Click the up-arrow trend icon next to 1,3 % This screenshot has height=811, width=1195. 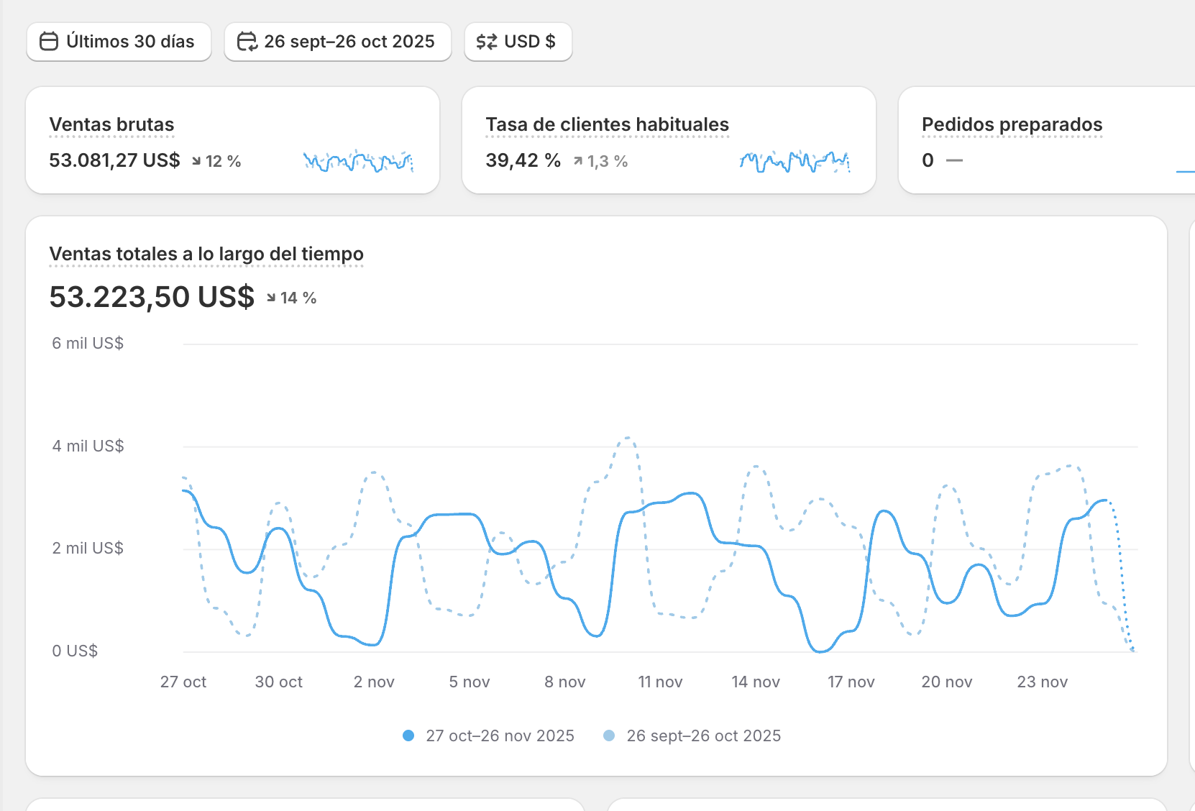[x=578, y=161]
